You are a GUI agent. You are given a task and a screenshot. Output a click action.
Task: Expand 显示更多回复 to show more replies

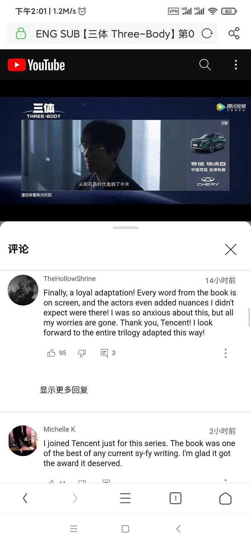click(x=64, y=390)
